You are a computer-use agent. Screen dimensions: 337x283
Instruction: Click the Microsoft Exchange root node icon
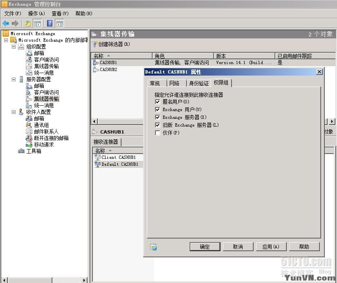tap(6, 33)
